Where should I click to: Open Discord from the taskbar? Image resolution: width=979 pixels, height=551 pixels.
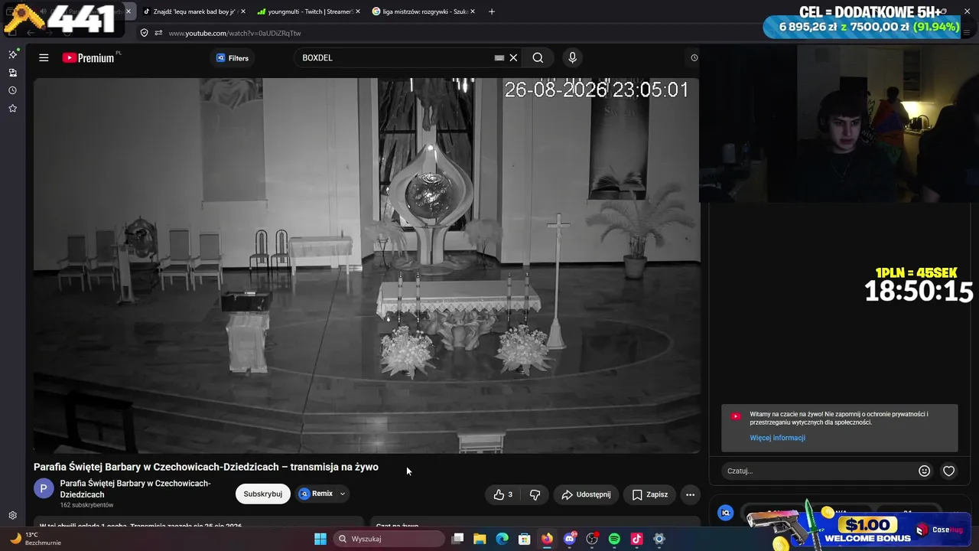(569, 539)
